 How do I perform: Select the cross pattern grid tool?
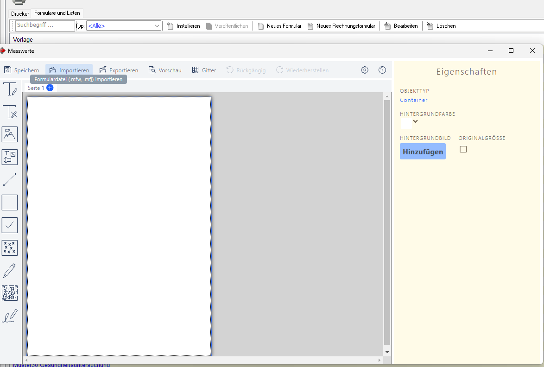click(10, 248)
